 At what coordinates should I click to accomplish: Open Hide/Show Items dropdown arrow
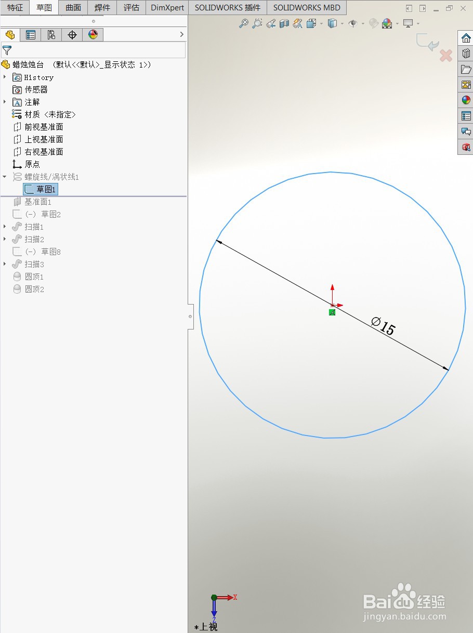click(x=363, y=23)
